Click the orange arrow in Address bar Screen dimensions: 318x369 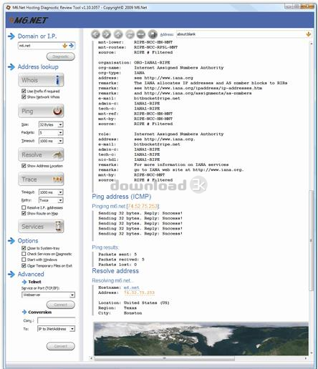click(x=309, y=34)
